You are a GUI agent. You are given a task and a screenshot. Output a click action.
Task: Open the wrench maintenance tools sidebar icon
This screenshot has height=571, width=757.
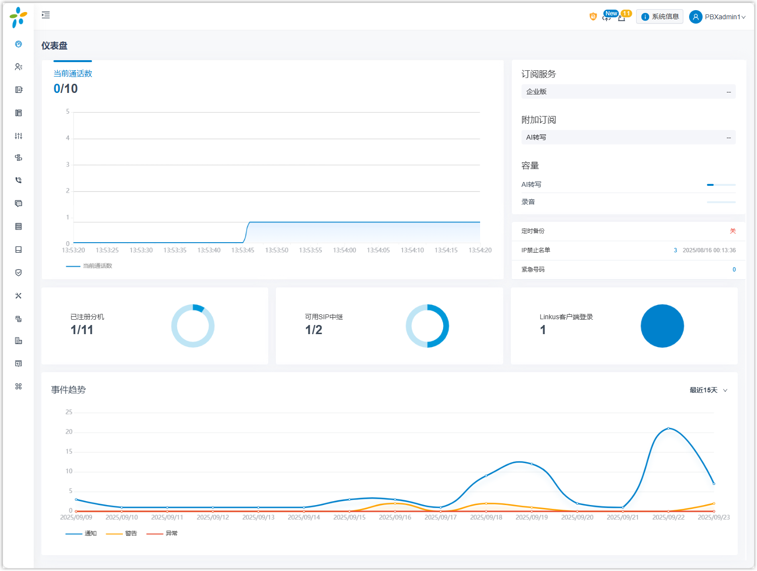click(x=18, y=296)
